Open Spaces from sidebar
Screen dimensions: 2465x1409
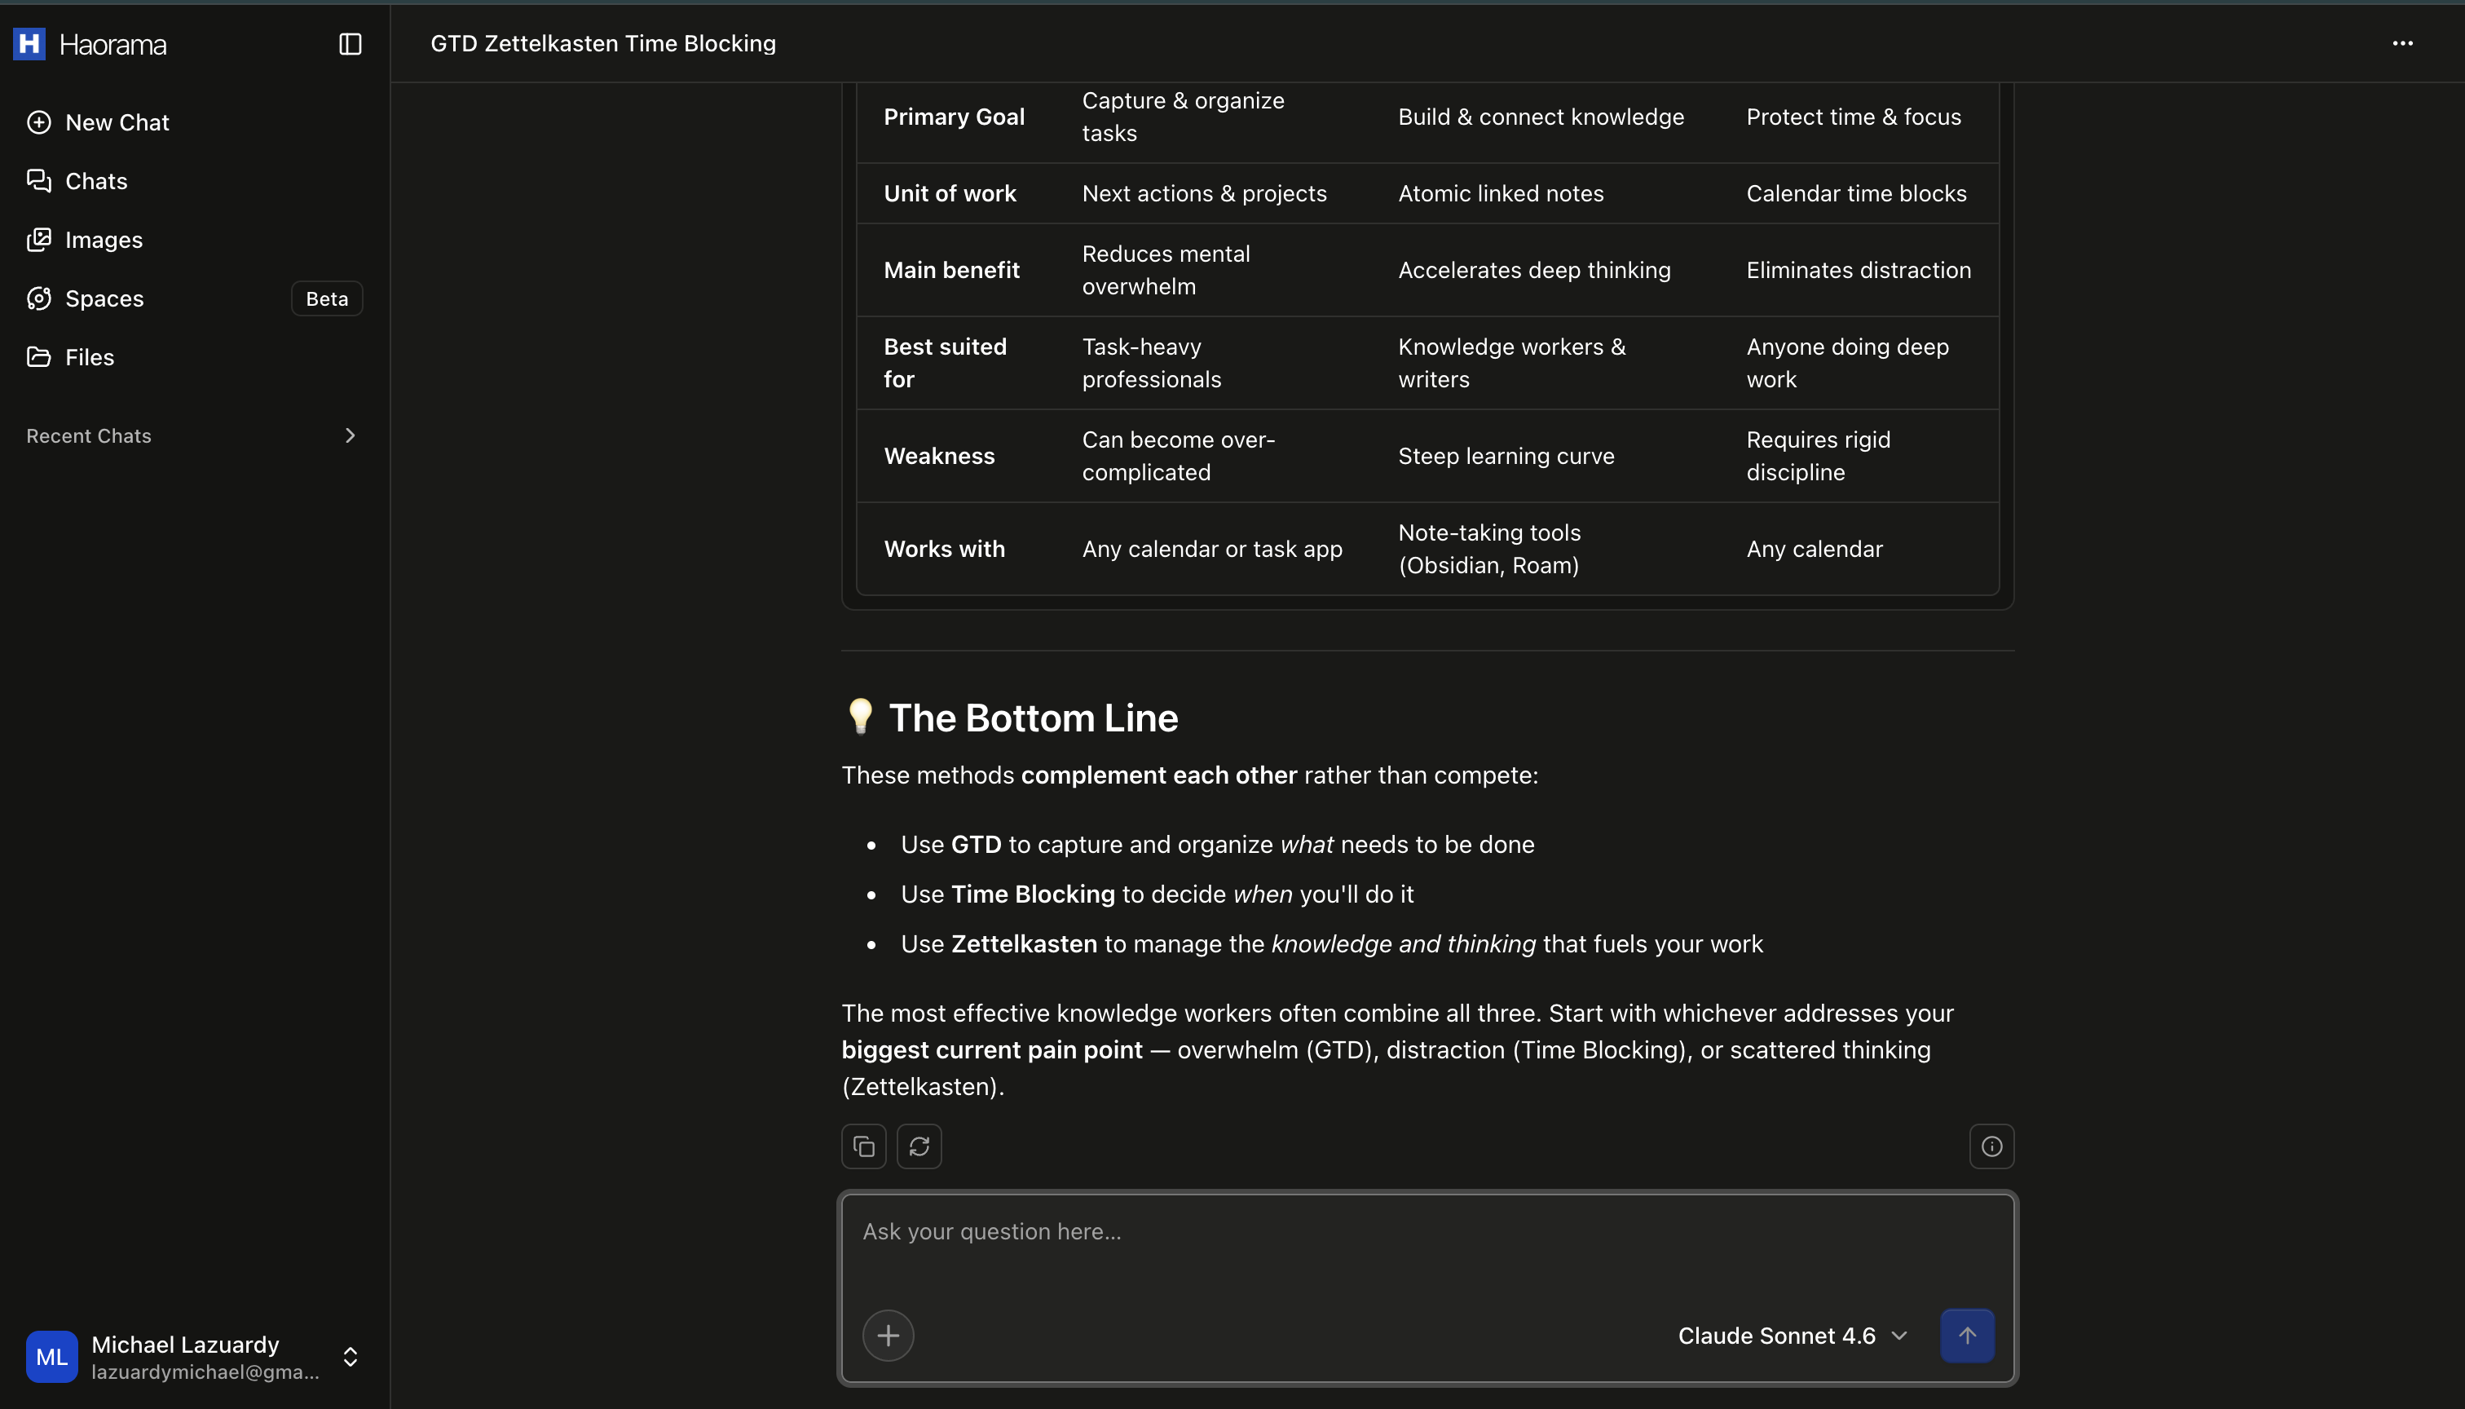click(104, 298)
